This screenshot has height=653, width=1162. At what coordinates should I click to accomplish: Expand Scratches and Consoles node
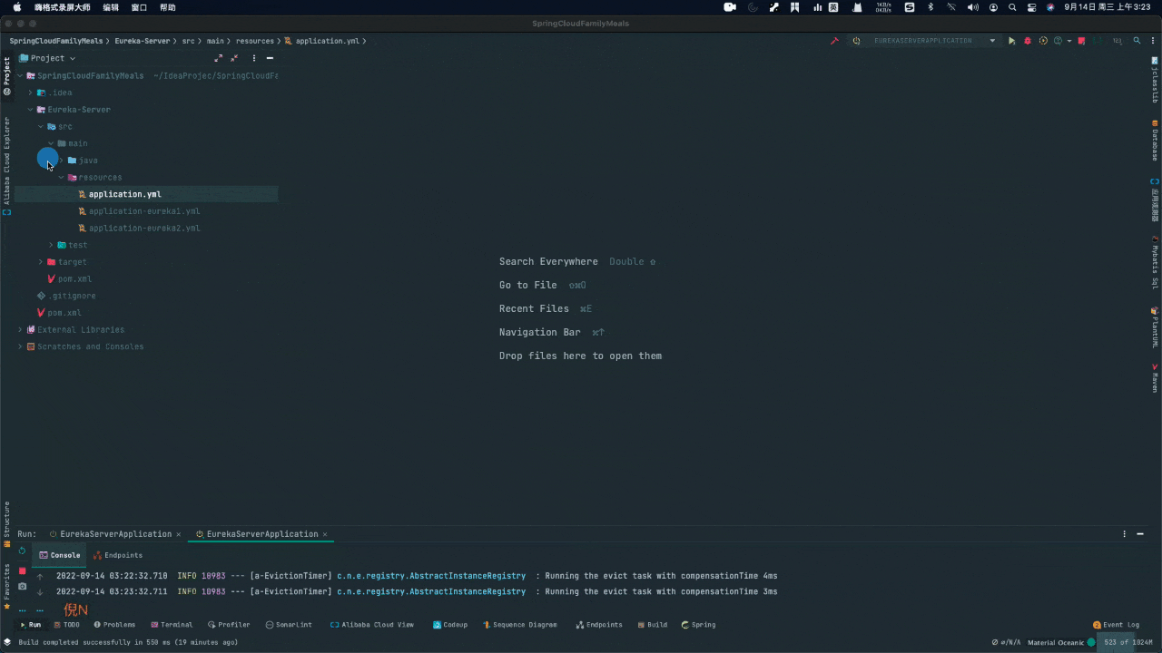point(20,346)
